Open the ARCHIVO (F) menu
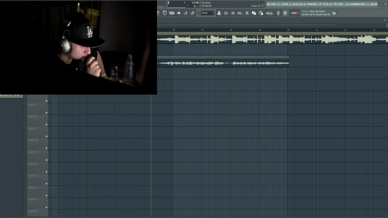The height and width of the screenshot is (218, 388). (x=273, y=4)
